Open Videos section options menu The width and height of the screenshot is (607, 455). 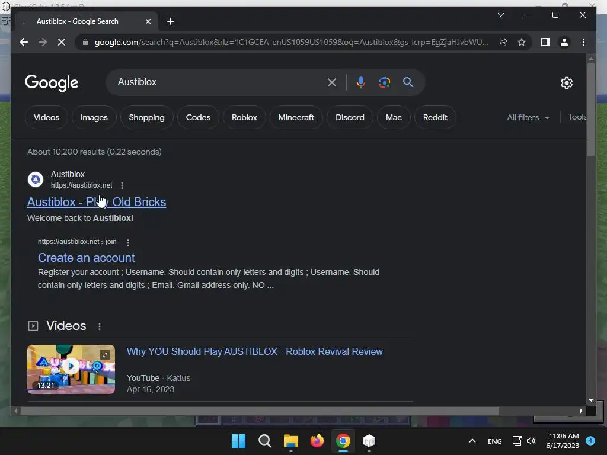tap(100, 326)
